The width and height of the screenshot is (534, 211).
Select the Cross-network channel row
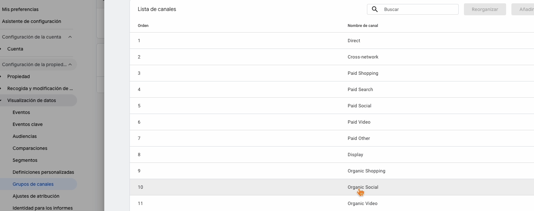(x=363, y=57)
